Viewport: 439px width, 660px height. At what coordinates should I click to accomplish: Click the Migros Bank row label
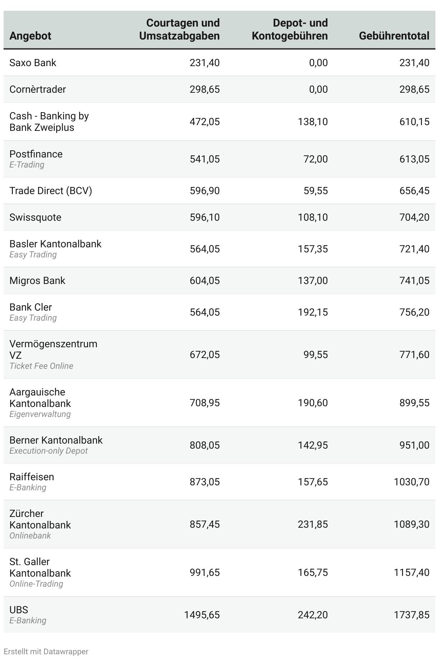pos(37,281)
